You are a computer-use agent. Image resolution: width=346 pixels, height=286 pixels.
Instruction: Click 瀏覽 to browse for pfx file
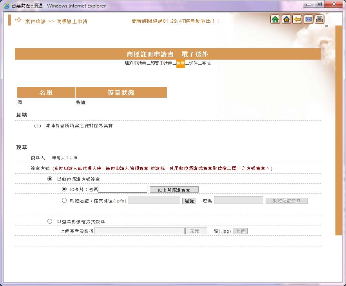click(189, 200)
